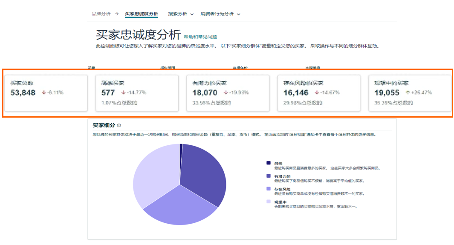
Task: Click the 有潜力的 legend color swatch
Action: pos(268,176)
